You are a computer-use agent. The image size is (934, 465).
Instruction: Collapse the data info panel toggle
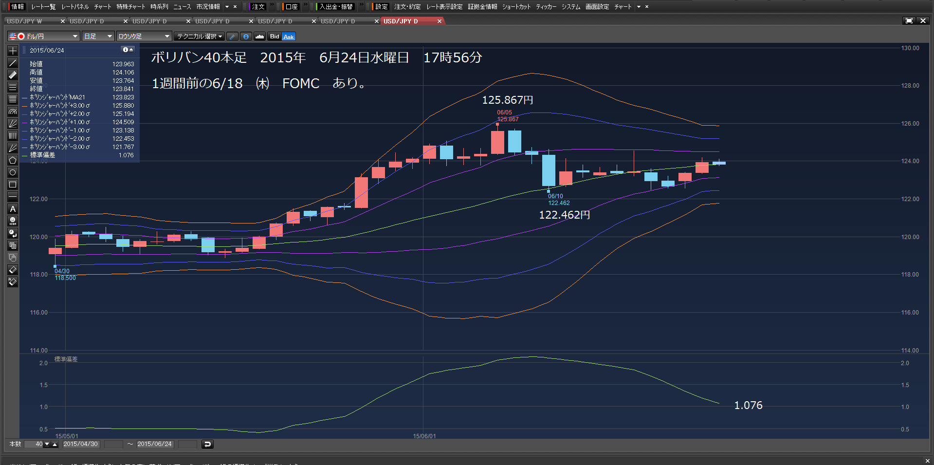click(128, 50)
